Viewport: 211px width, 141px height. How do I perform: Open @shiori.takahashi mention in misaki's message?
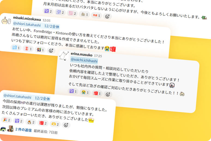tap(27, 24)
